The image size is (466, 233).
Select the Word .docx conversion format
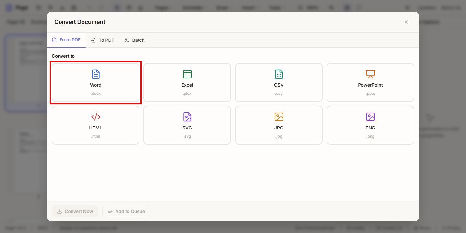95,83
